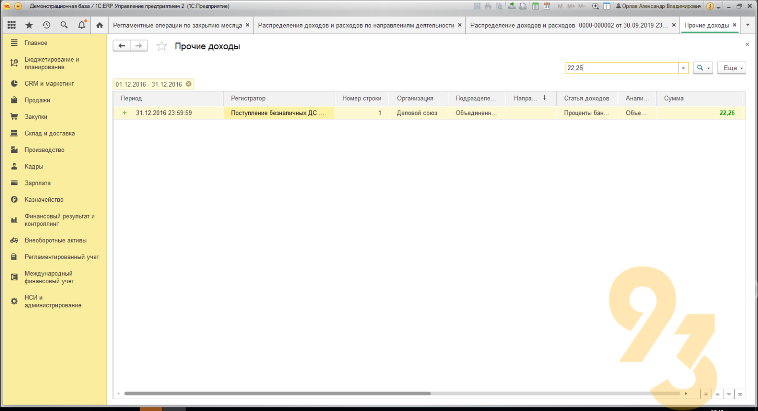Close the Прочие доходы tab
This screenshot has width=758, height=411.
734,25
